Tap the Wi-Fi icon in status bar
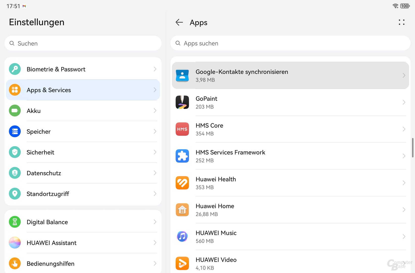The image size is (415, 273). [395, 6]
